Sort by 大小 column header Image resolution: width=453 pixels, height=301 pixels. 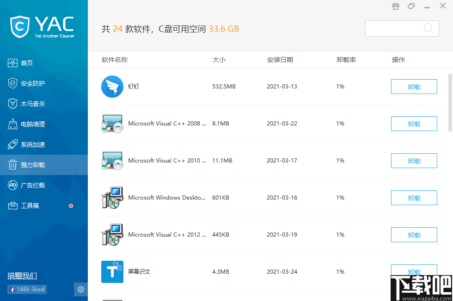[x=219, y=60]
